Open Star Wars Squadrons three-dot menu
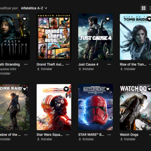 coord(68,135)
